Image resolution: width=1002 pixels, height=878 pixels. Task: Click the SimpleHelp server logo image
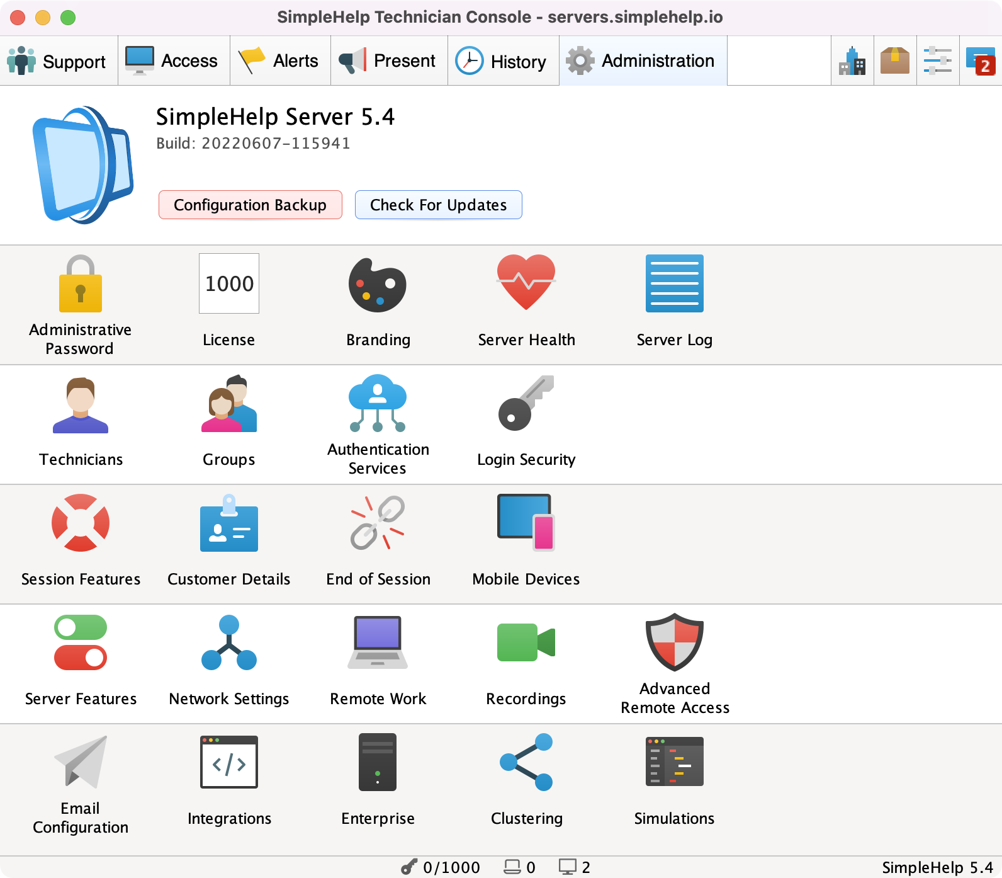tap(82, 164)
